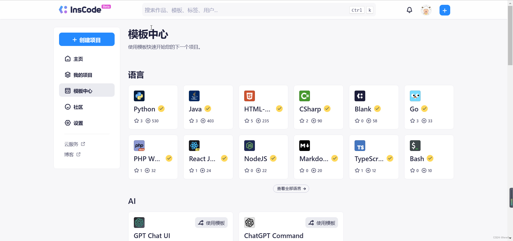Click the InsCode logo
Image resolution: width=513 pixels, height=241 pixels.
pos(80,10)
